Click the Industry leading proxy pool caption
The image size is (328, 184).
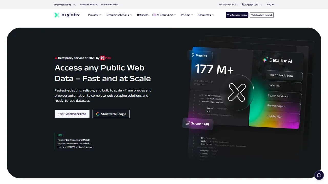tap(203, 83)
